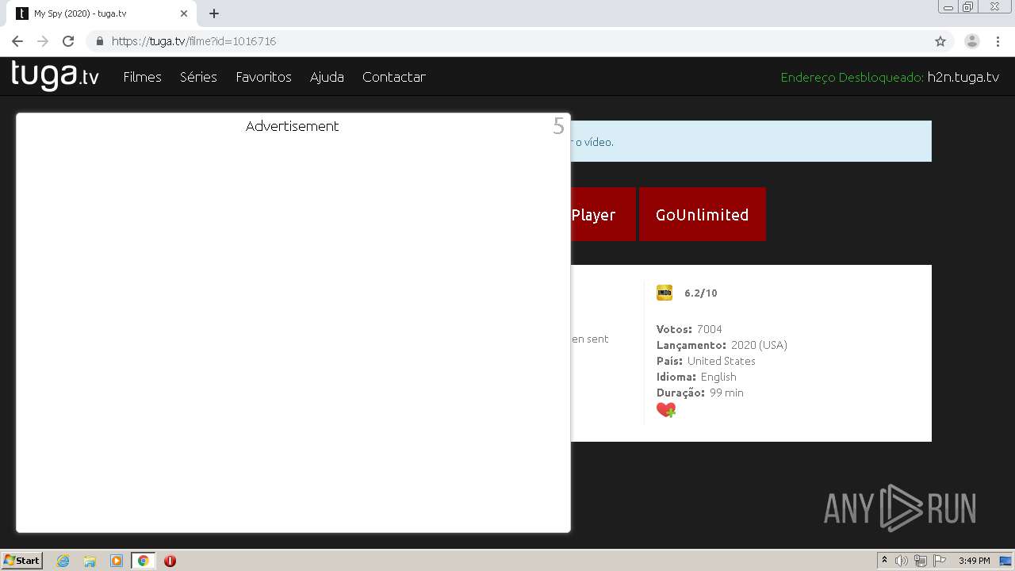This screenshot has width=1015, height=571.
Task: Show hidden tray icons arrow
Action: pos(884,561)
